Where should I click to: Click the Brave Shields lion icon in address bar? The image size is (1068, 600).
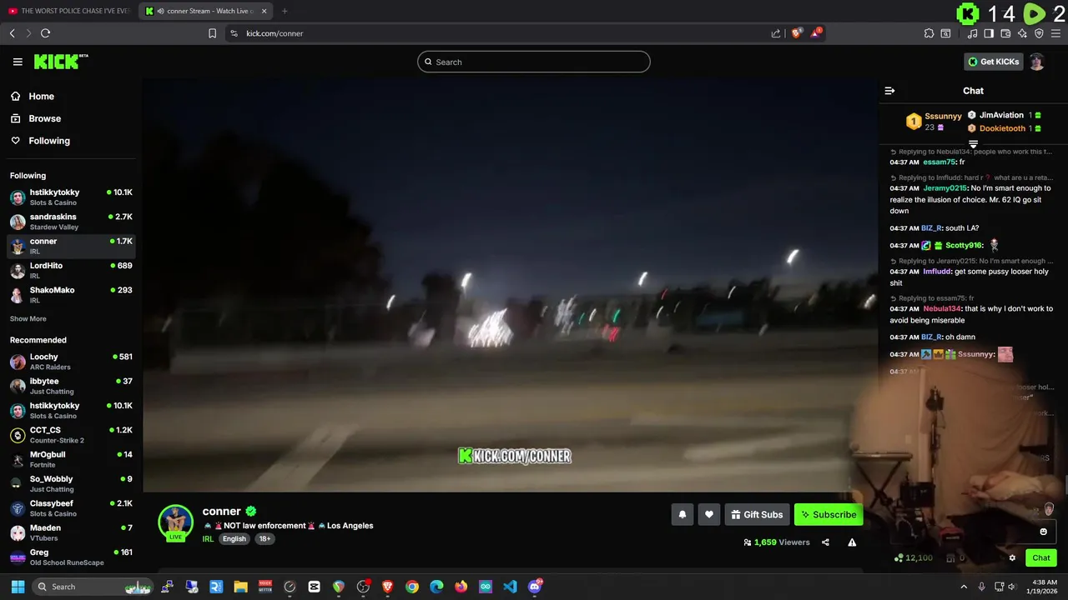pyautogui.click(x=797, y=33)
